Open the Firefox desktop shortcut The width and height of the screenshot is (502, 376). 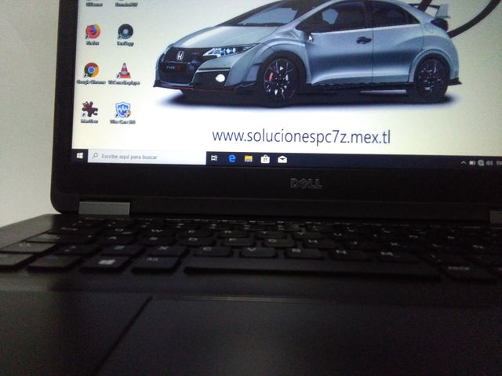point(93,34)
